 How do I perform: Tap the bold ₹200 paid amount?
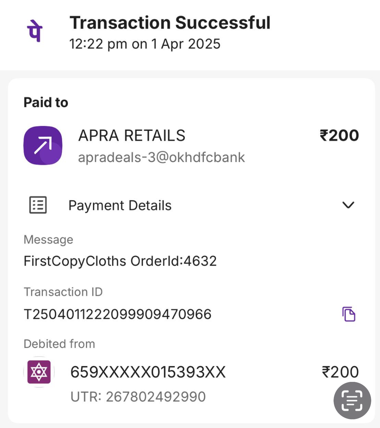(x=339, y=135)
